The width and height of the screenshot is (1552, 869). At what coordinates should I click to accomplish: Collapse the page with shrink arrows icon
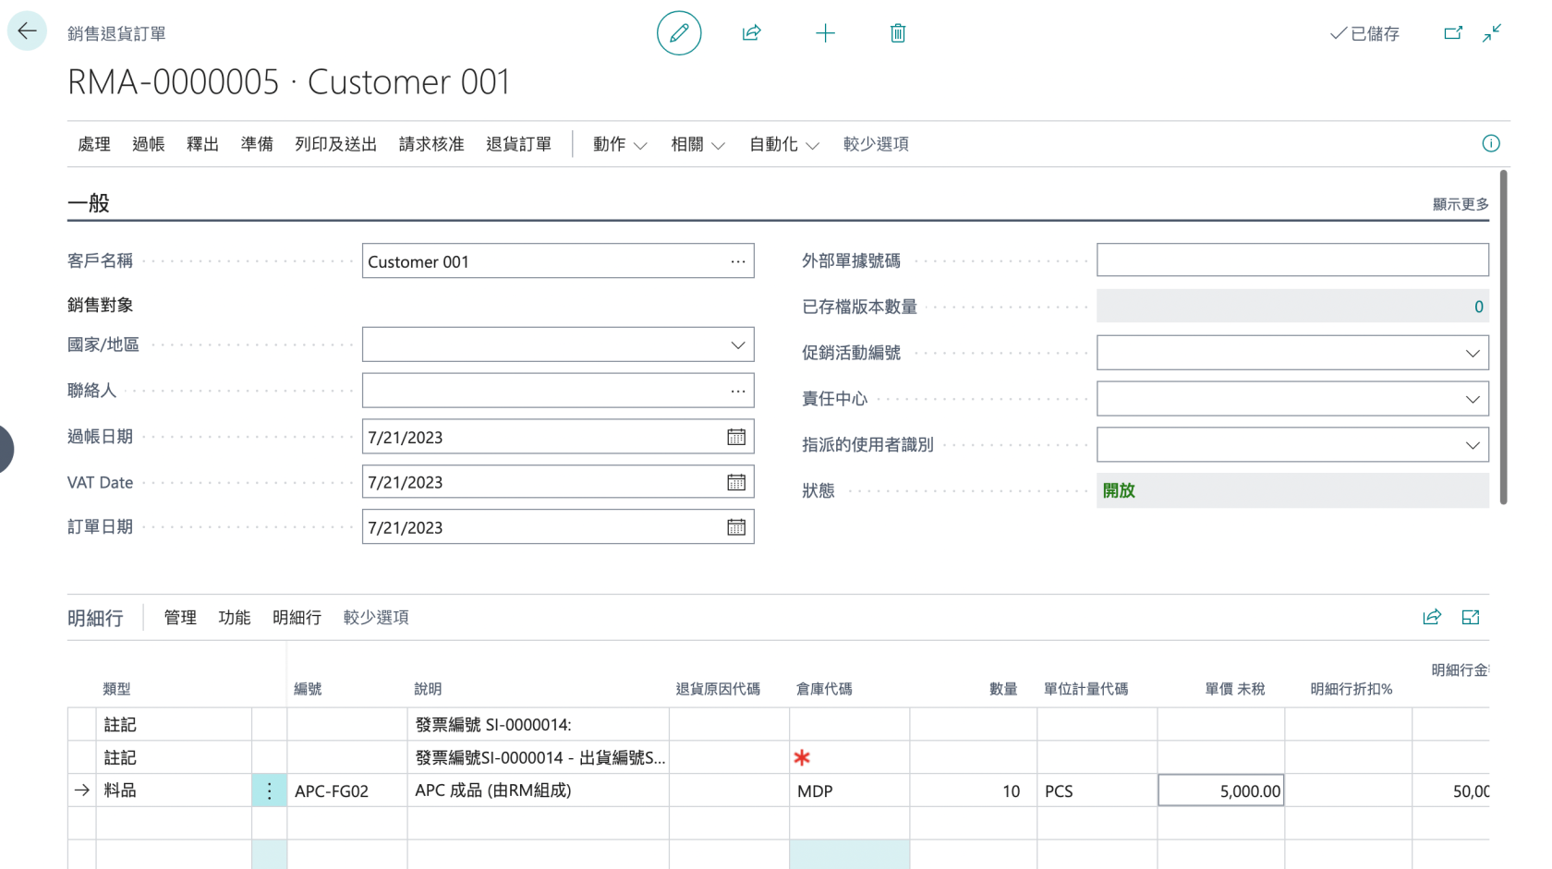pyautogui.click(x=1492, y=33)
